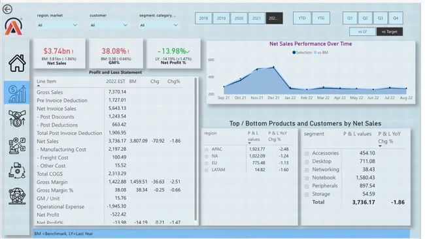Open the Supply Chain view icon
Viewport: 425px width, 239px height.
17,170
